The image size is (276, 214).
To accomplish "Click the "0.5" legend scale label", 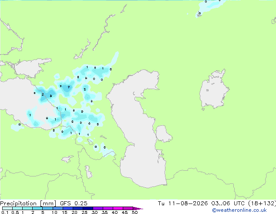I will point(15,212).
